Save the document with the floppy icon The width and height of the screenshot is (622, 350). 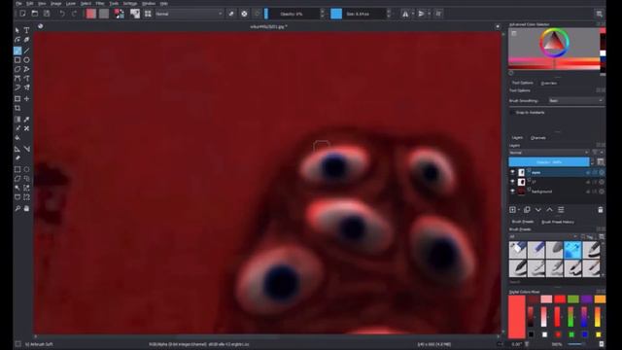pos(47,14)
